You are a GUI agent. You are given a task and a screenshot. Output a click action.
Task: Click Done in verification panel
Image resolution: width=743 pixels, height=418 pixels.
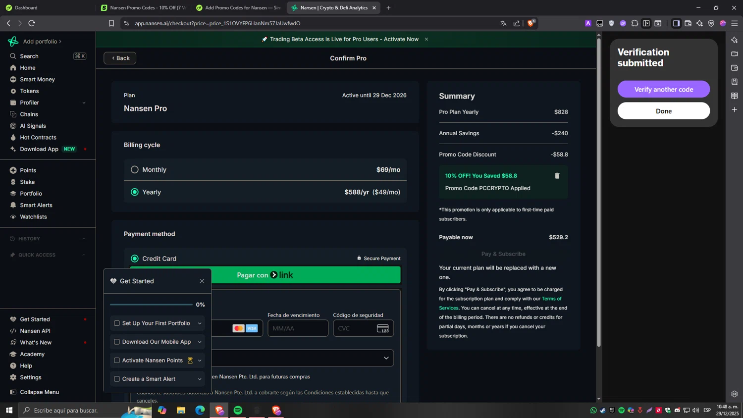click(x=663, y=111)
